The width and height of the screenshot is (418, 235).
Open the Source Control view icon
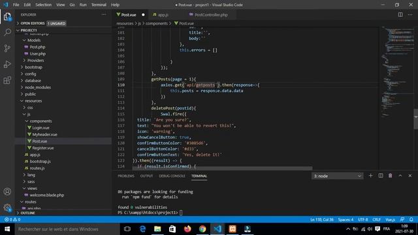tap(7, 48)
